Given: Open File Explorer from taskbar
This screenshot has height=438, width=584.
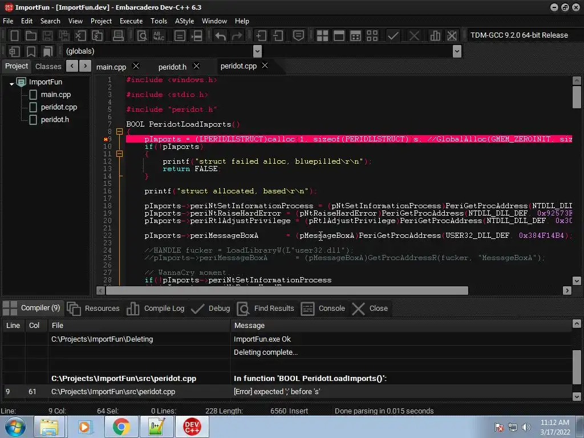Looking at the screenshot, I should click(49, 427).
